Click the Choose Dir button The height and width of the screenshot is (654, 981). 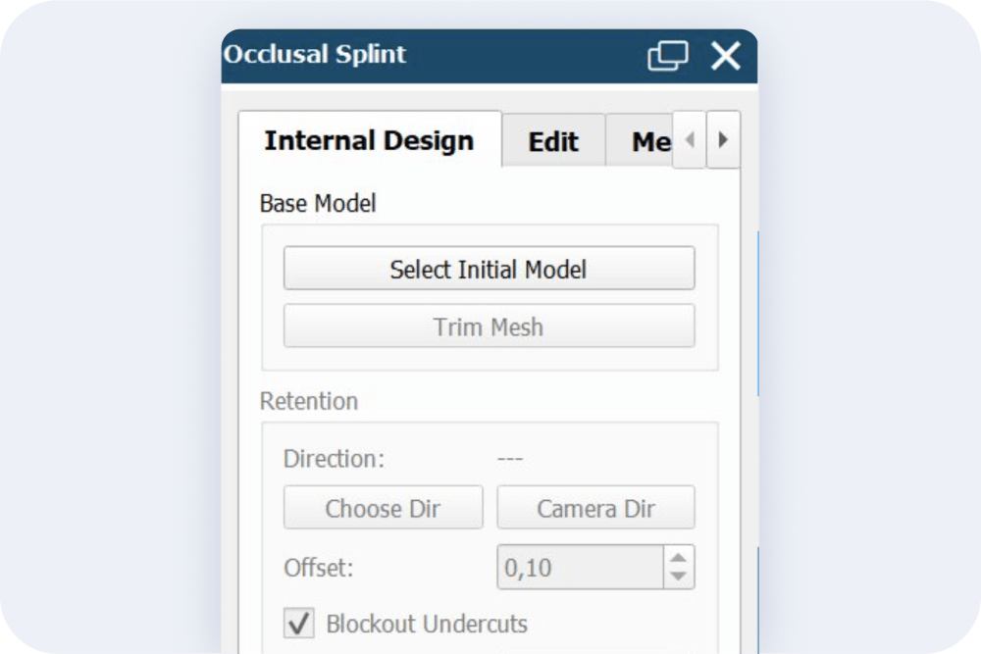(383, 508)
